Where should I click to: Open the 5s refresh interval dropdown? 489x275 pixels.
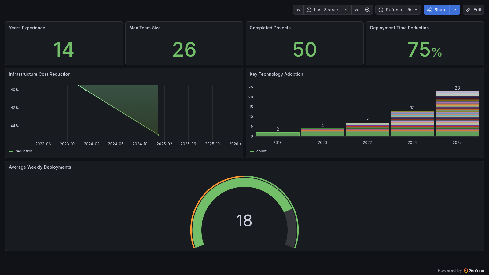[412, 10]
